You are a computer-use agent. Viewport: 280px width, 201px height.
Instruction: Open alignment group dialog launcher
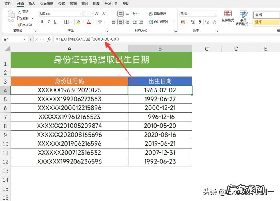coord(175,31)
